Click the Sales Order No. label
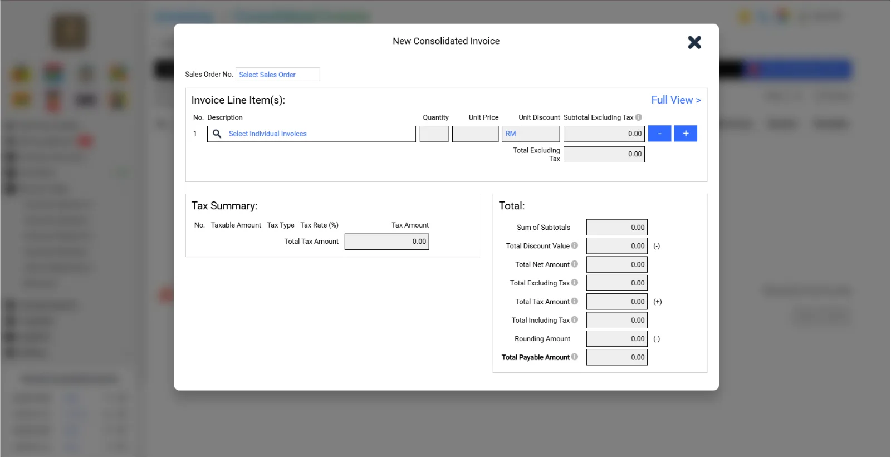Screen dimensions: 891x458 click(209, 75)
